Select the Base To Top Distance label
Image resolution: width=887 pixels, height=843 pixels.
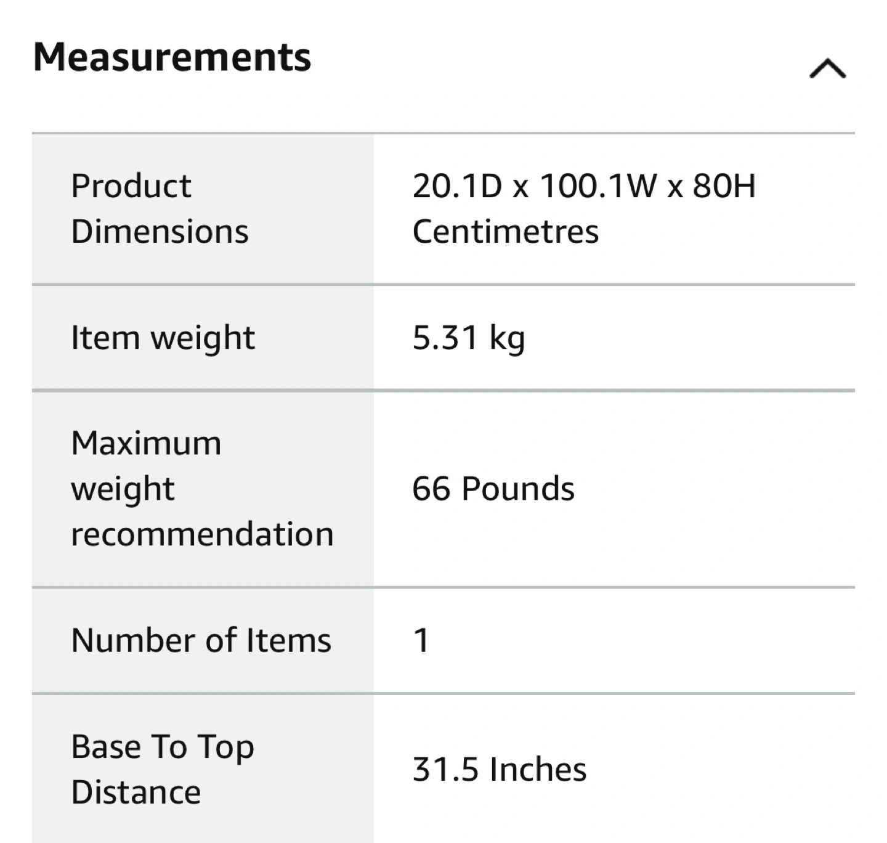(x=163, y=769)
